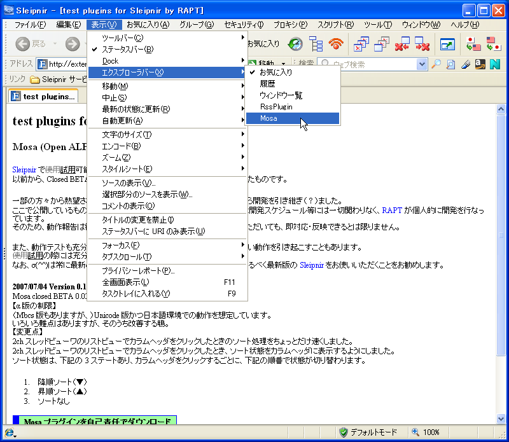
Task: Click the close other windows icon
Action: click(381, 44)
